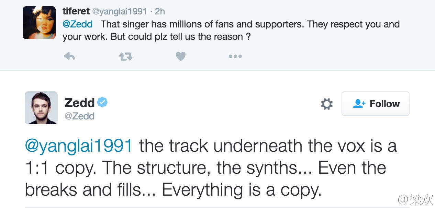Retweet tiferet's question to Zedd
The height and width of the screenshot is (208, 435).
(x=125, y=57)
